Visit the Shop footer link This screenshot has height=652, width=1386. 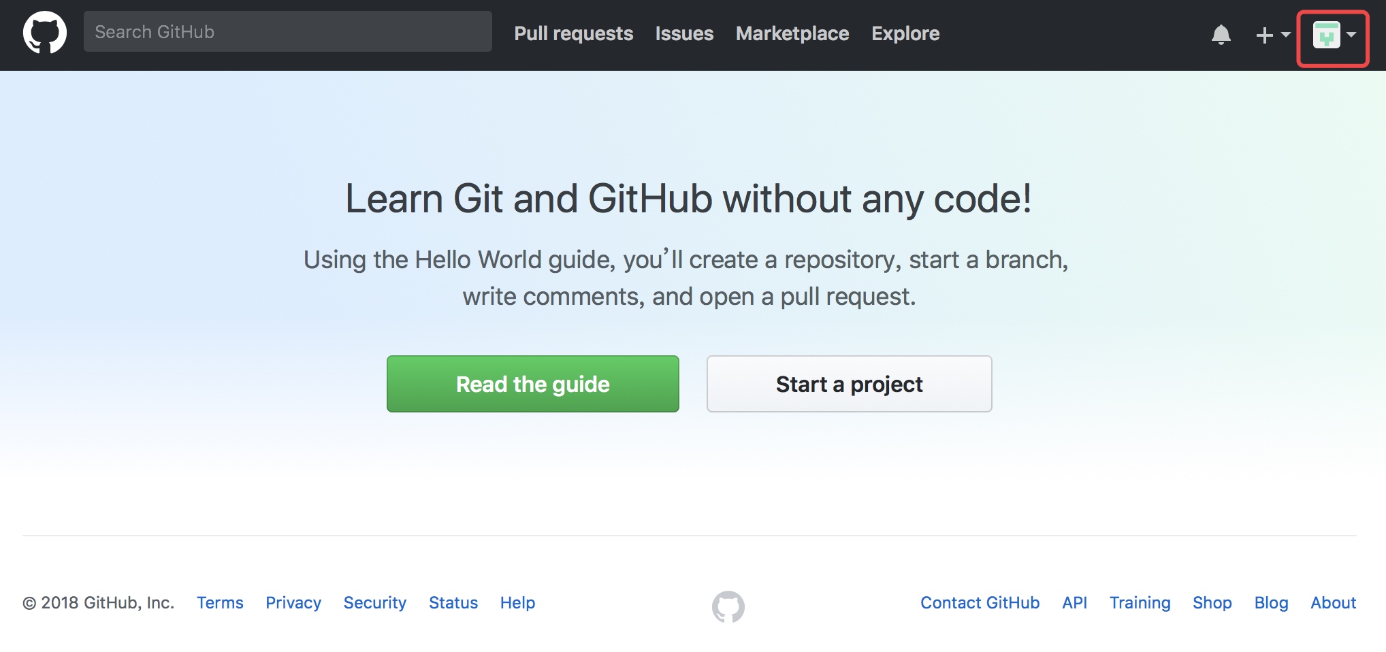pos(1212,602)
